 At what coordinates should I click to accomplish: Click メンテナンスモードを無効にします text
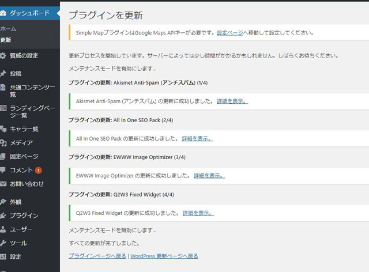pyautogui.click(x=112, y=231)
